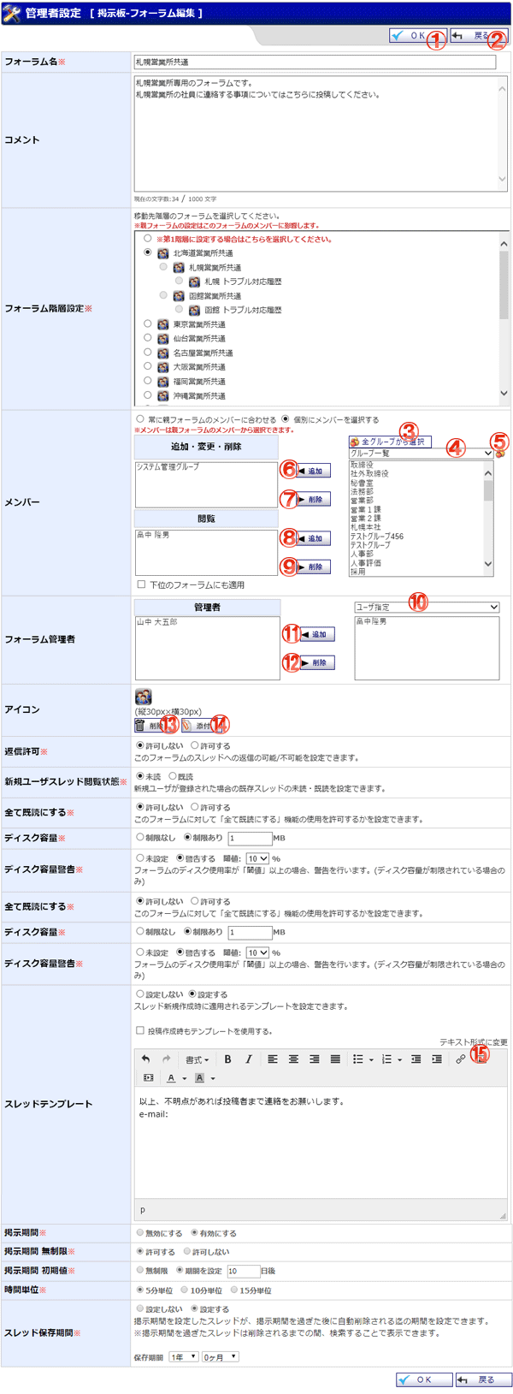Open the 保存期間 1年 dropdown
This screenshot has height=1394, width=513.
coord(183,1357)
